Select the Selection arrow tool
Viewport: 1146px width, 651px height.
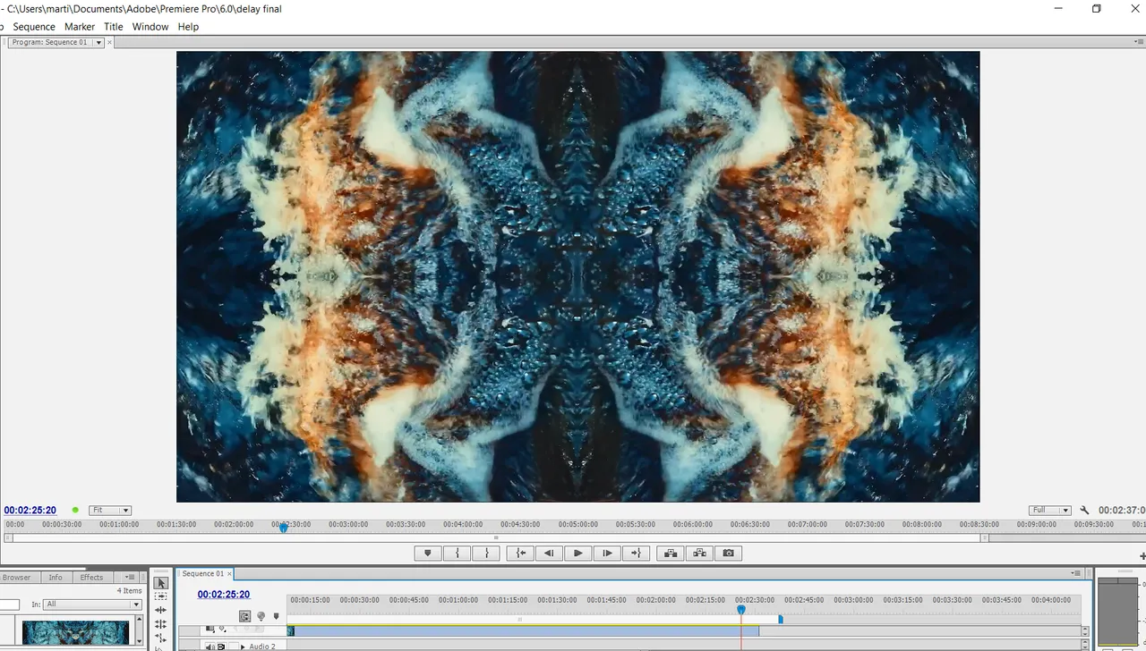160,583
